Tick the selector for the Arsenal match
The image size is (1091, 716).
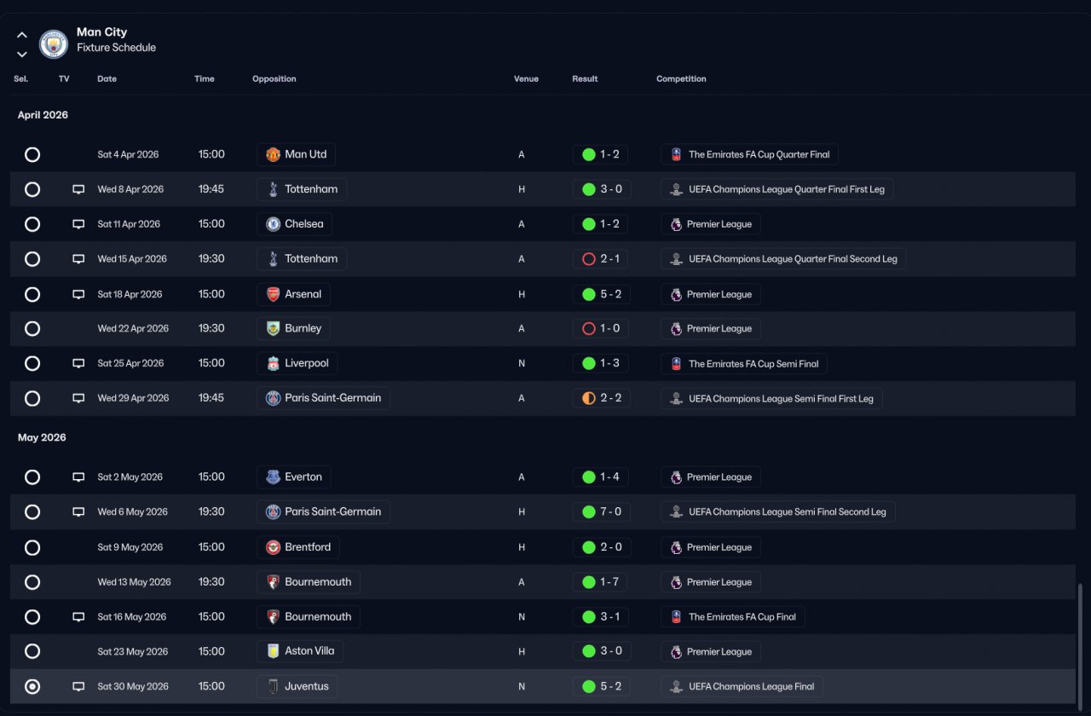click(x=32, y=294)
